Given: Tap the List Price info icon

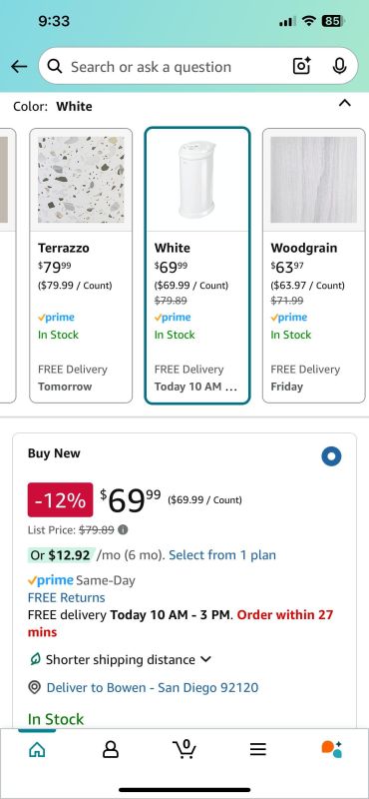Looking at the screenshot, I should (x=123, y=530).
